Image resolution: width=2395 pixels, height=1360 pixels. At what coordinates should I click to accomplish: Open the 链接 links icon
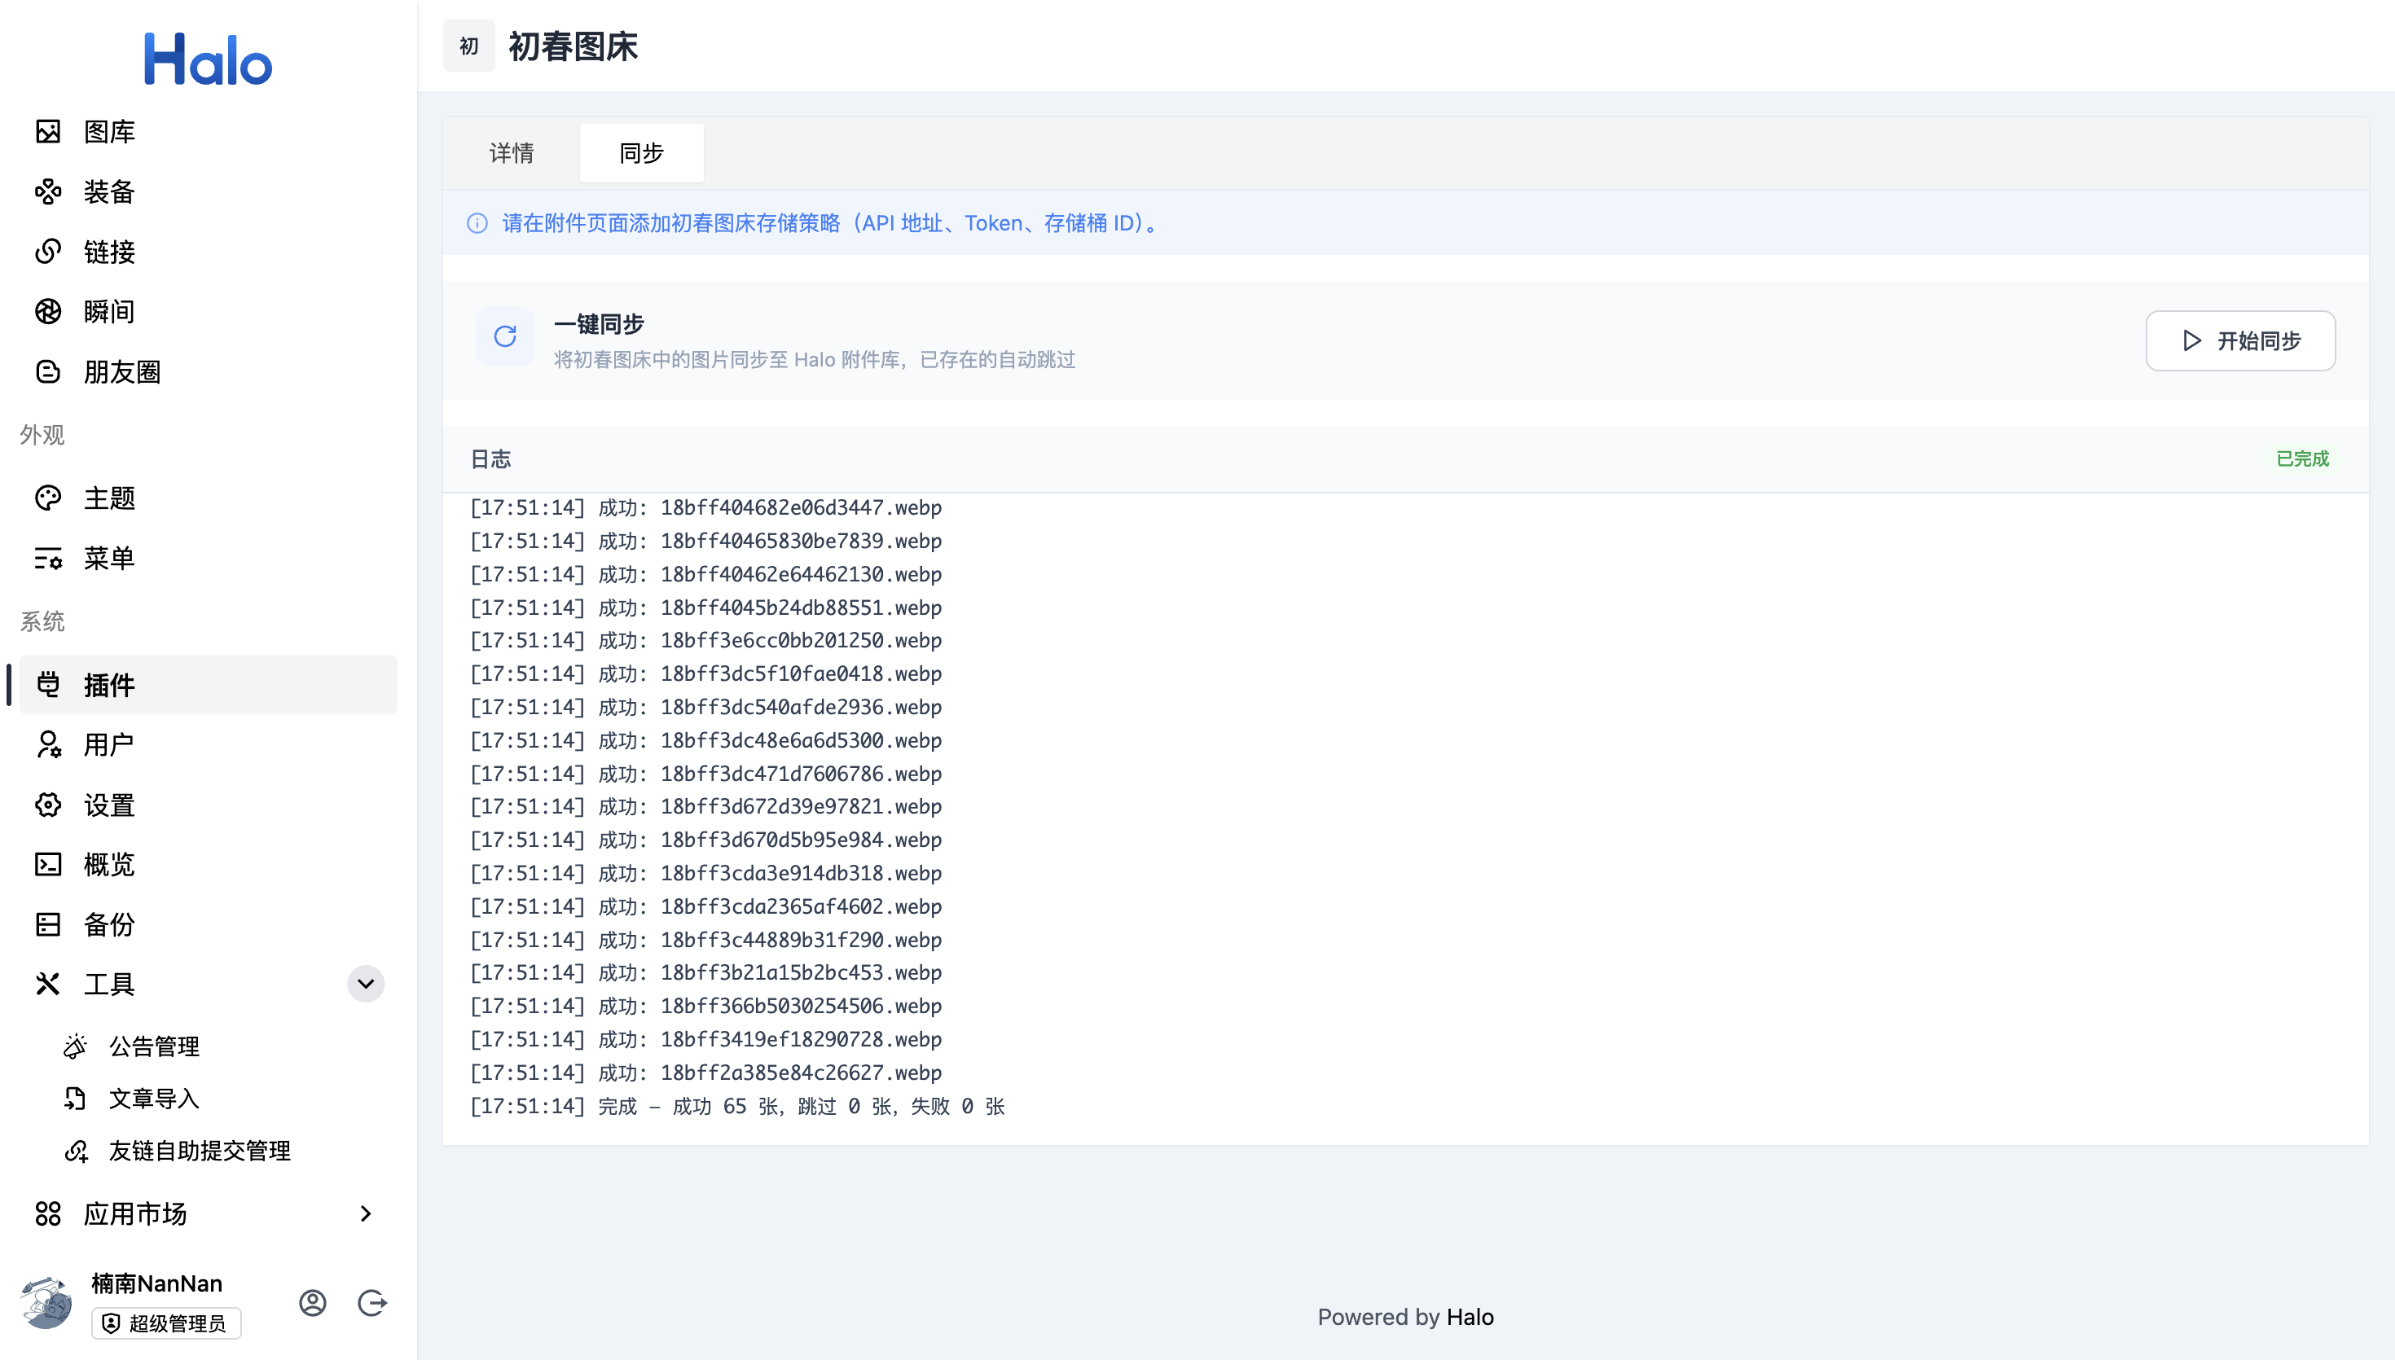(47, 252)
